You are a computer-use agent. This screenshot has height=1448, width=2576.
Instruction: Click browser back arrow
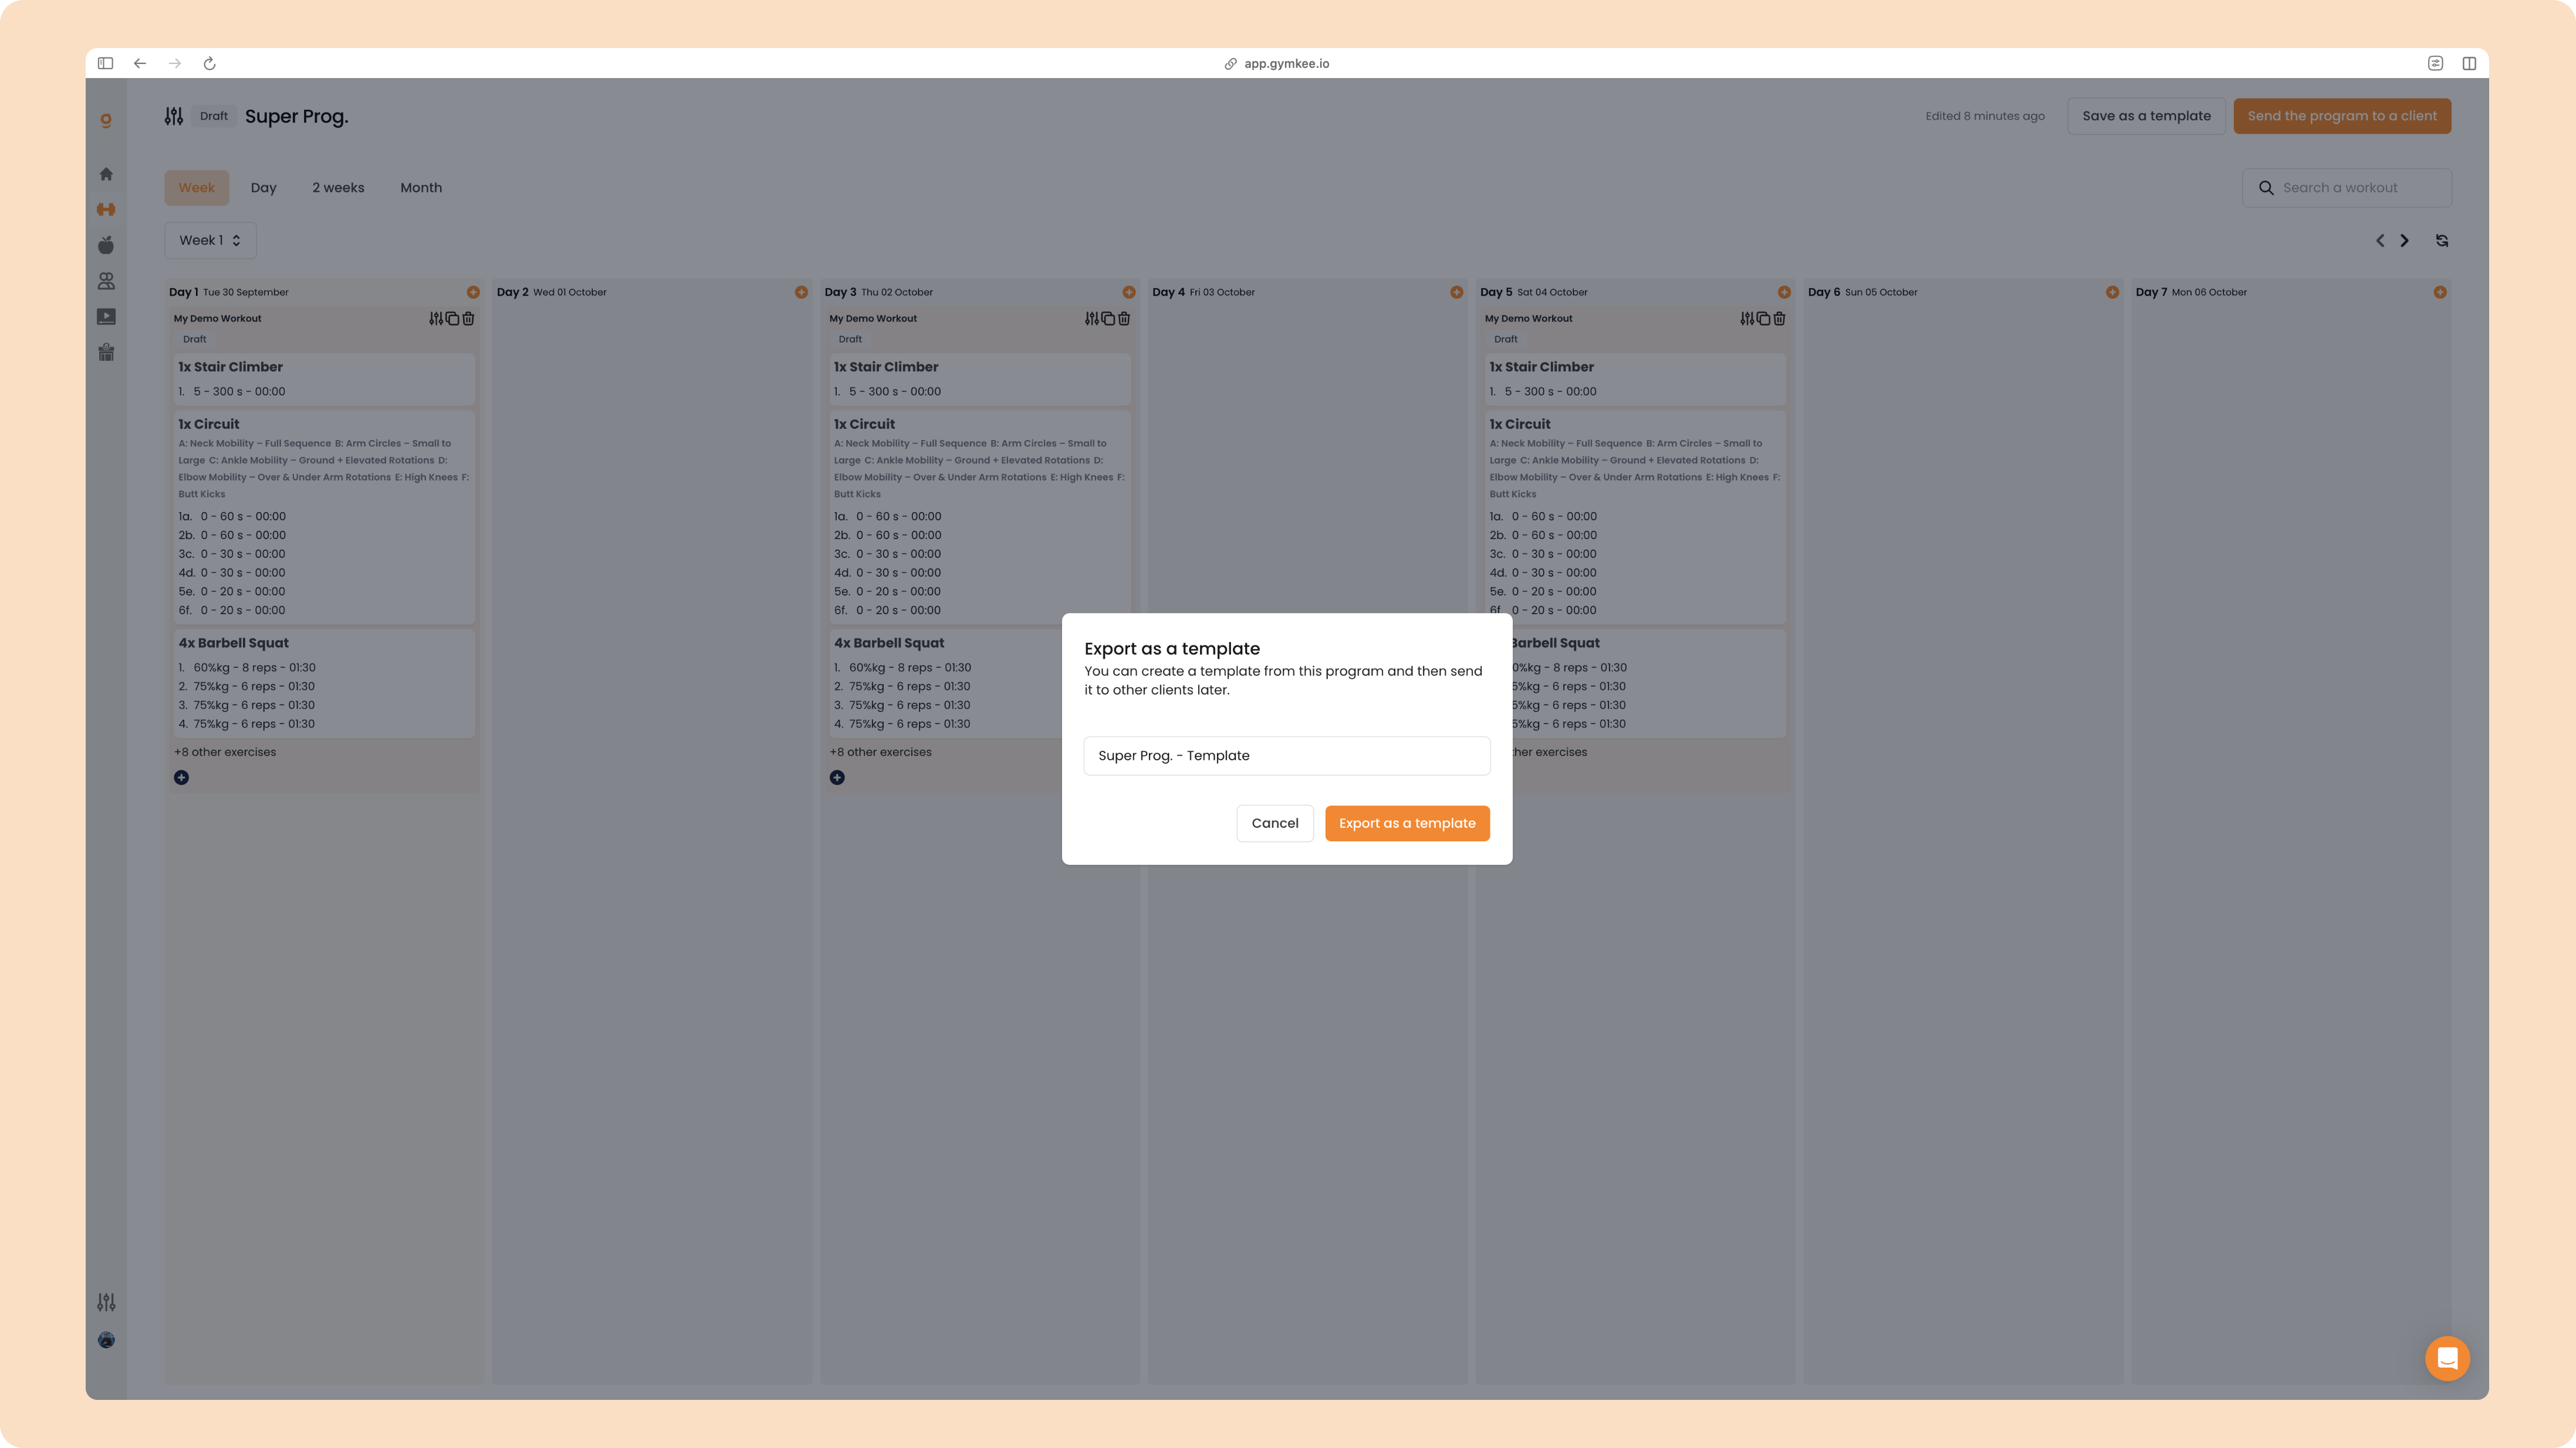tap(140, 63)
